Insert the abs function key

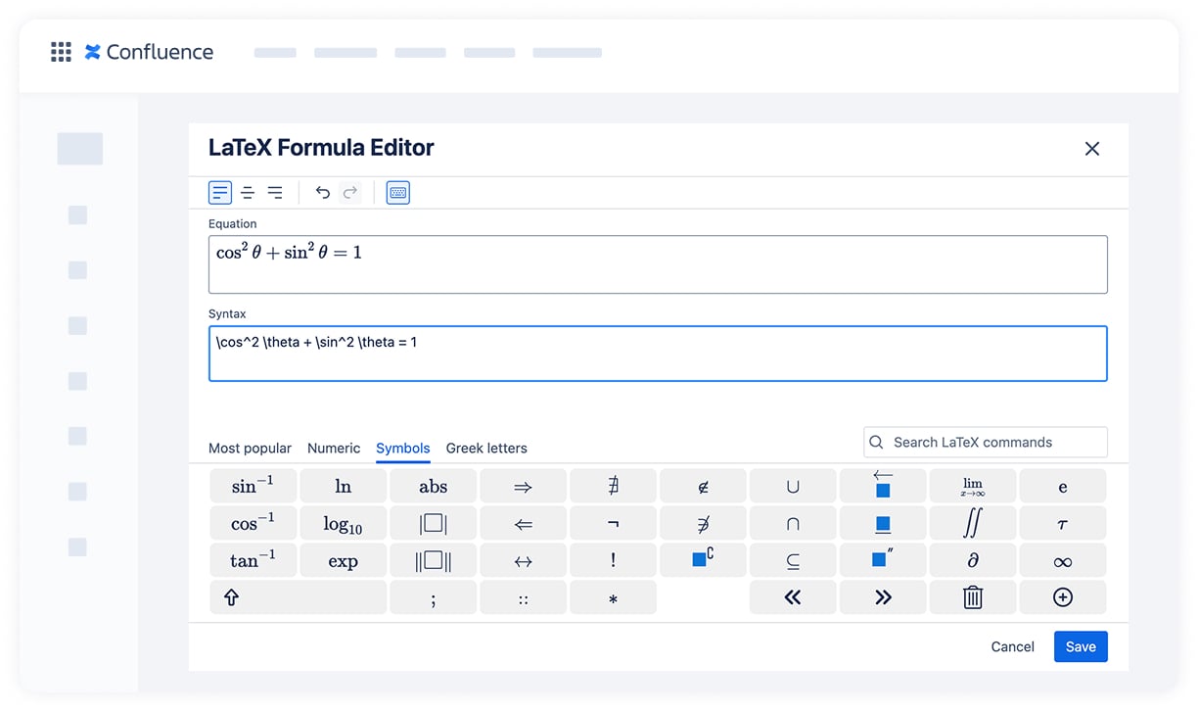pyautogui.click(x=433, y=486)
